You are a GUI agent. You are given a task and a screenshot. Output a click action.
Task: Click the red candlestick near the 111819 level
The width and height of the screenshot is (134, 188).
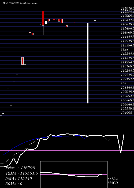point(23,61)
